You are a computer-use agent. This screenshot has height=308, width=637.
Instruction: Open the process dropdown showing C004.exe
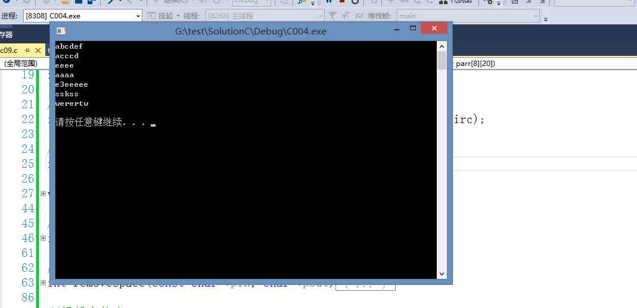pyautogui.click(x=83, y=16)
